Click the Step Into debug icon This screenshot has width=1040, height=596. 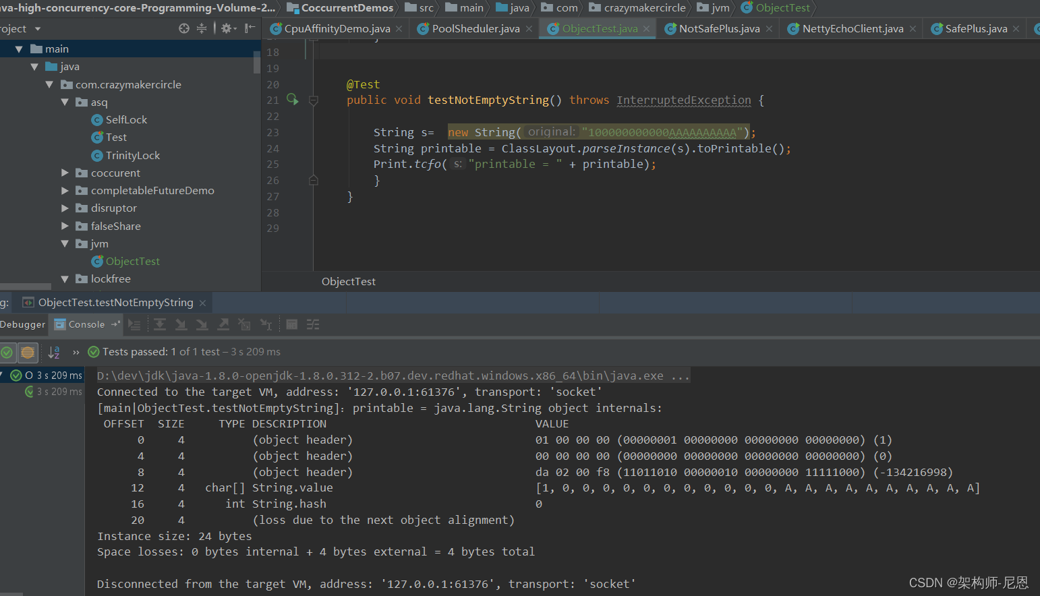(x=181, y=325)
